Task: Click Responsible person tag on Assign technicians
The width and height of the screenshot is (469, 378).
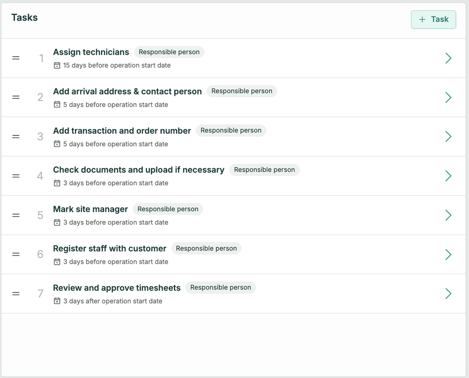Action: click(169, 52)
